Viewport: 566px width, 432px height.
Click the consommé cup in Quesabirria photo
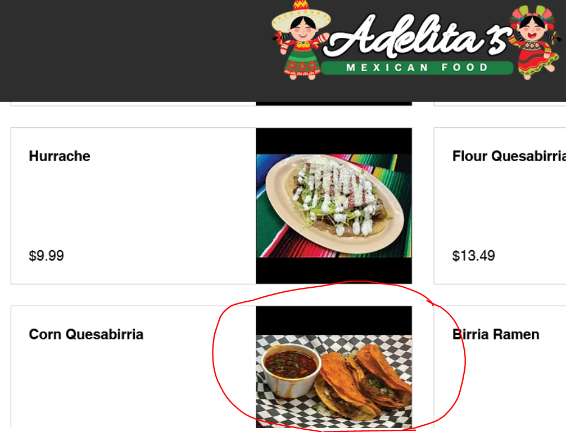(x=291, y=370)
